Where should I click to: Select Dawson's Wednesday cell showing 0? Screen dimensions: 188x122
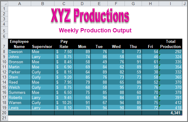[116, 52]
